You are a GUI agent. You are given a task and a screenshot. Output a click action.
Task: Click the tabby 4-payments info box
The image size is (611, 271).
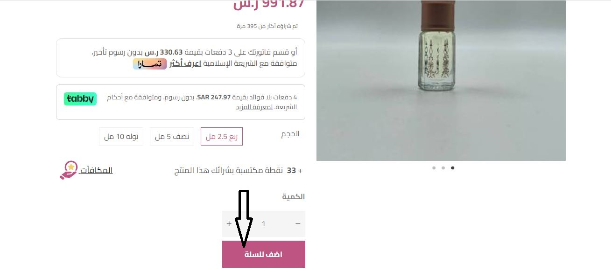(181, 102)
